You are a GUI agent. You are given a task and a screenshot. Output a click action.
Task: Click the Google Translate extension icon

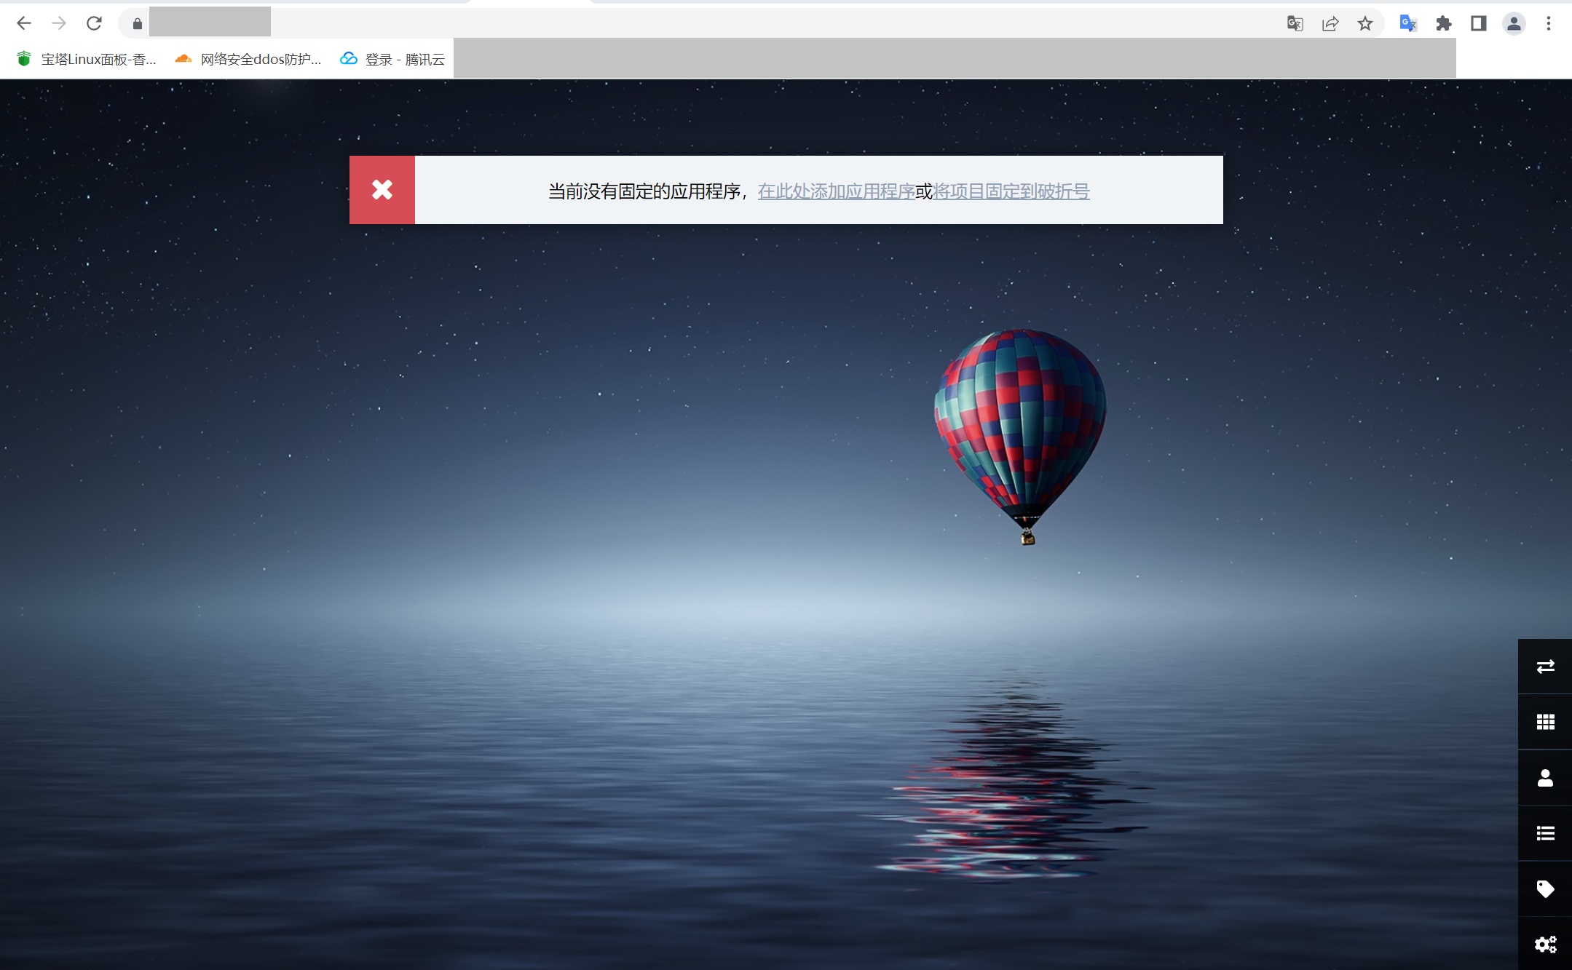1407,23
